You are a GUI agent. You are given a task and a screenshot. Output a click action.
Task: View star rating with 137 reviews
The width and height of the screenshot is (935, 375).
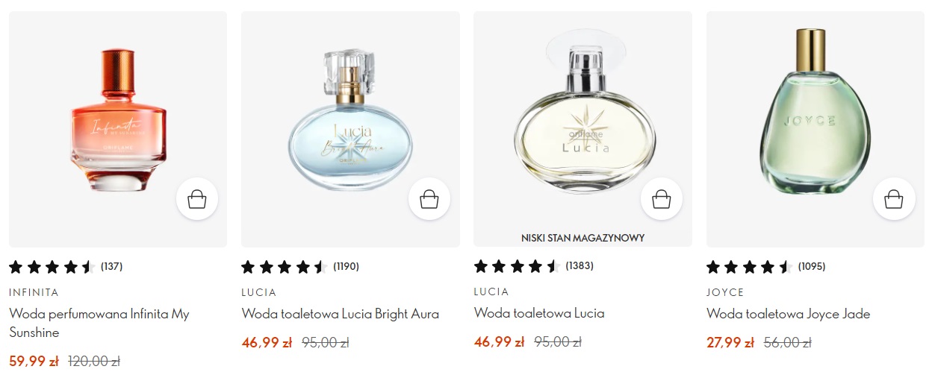pos(66,266)
